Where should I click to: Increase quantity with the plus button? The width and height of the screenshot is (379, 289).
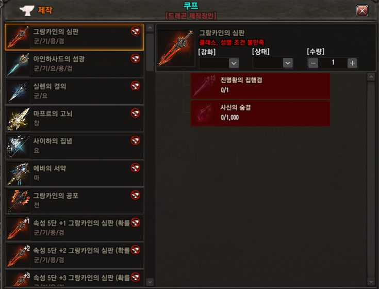click(352, 63)
